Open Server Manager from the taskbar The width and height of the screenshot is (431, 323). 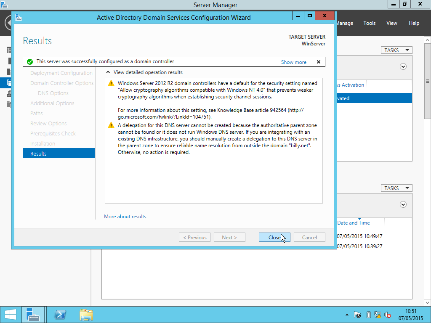[33, 315]
